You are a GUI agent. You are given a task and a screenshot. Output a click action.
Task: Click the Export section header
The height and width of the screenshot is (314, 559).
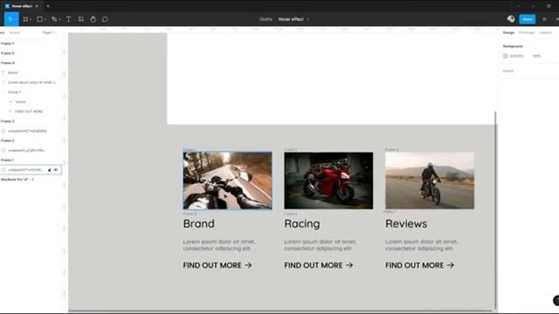tap(508, 71)
